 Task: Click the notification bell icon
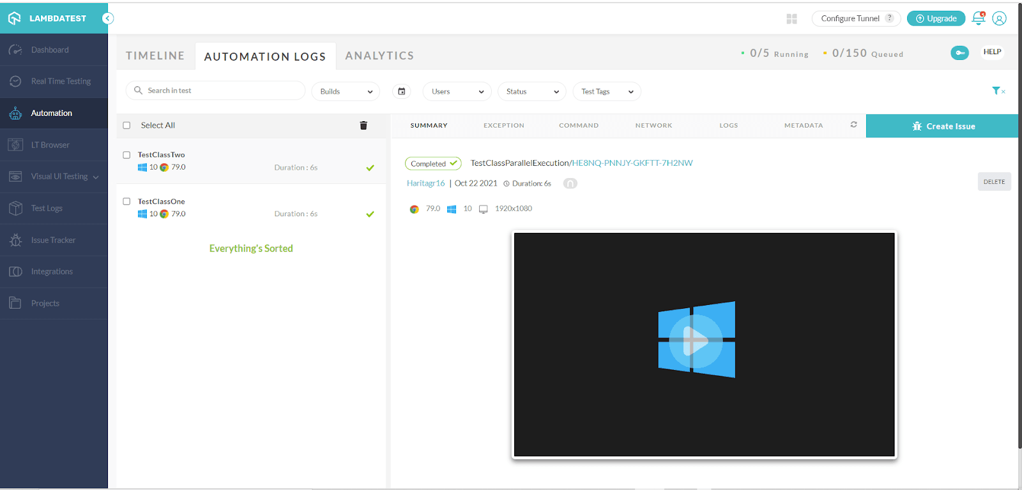pyautogui.click(x=978, y=19)
